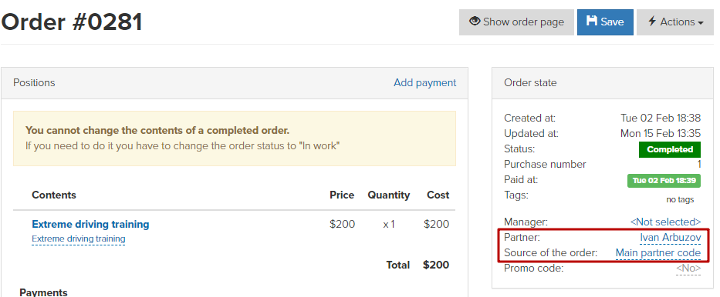Open partner Ivan Arbuzov

pos(671,238)
